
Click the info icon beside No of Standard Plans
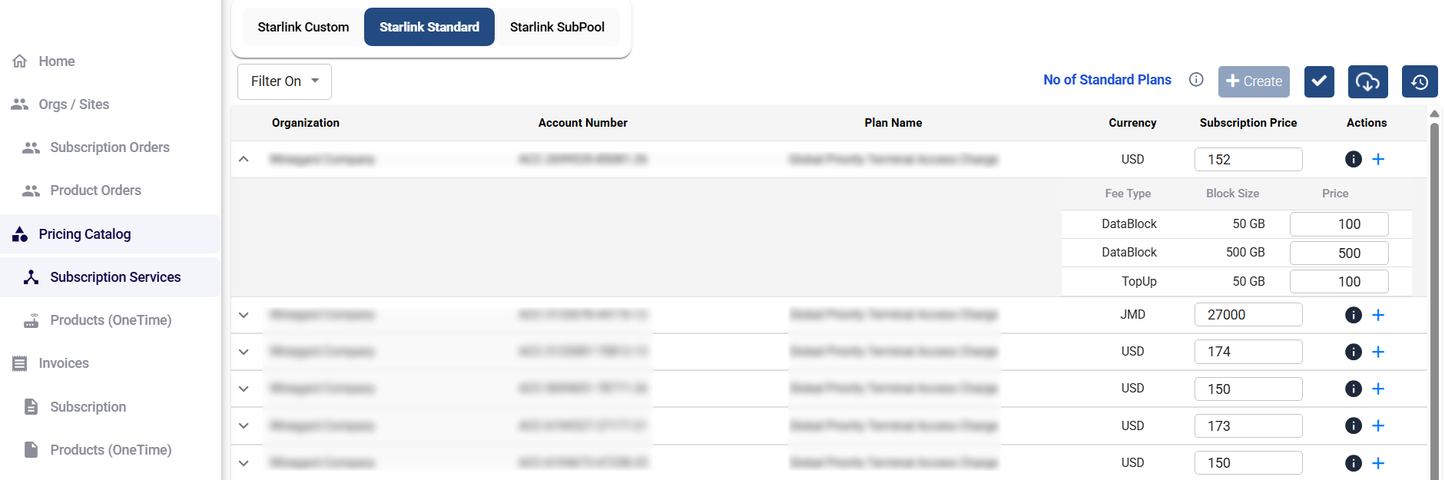click(x=1196, y=80)
